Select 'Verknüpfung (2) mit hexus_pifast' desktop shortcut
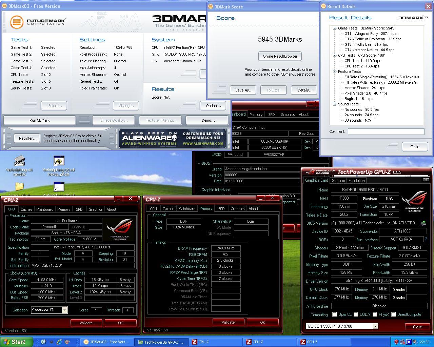This screenshot has width=434, height=347. 59,166
